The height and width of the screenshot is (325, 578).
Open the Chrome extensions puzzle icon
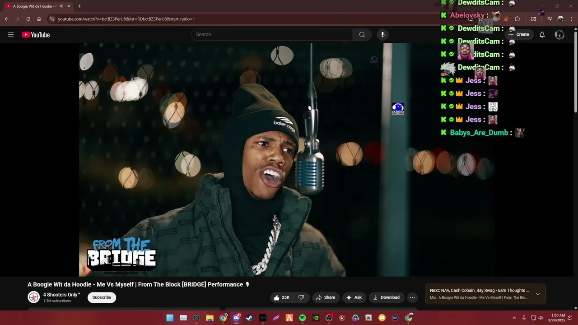pos(517,19)
